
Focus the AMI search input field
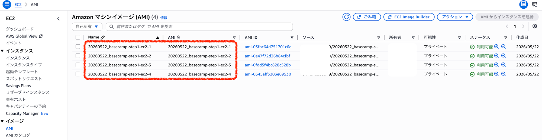pyautogui.click(x=199, y=26)
